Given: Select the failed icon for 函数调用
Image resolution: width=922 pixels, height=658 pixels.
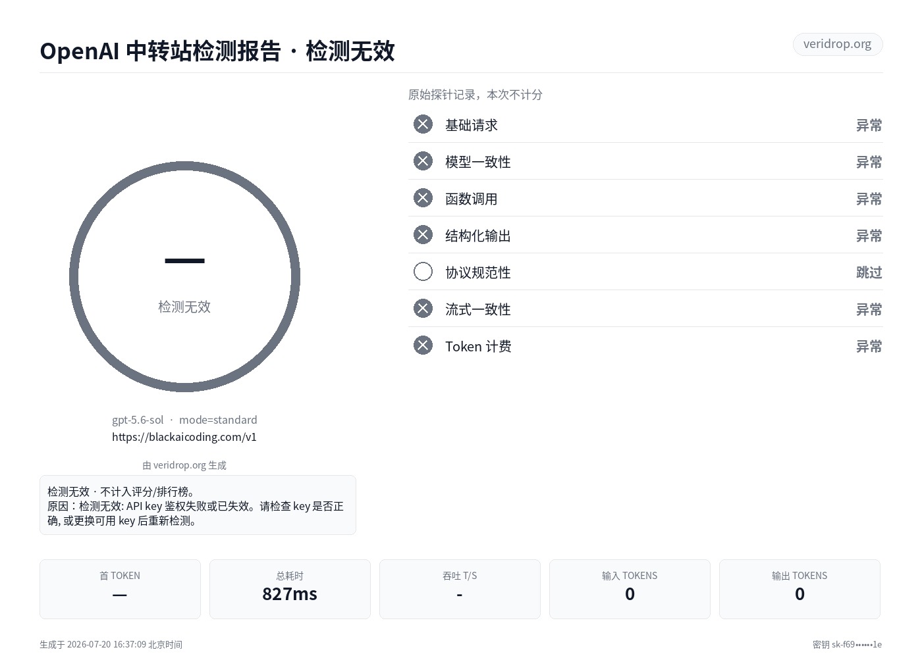Looking at the screenshot, I should click(423, 198).
